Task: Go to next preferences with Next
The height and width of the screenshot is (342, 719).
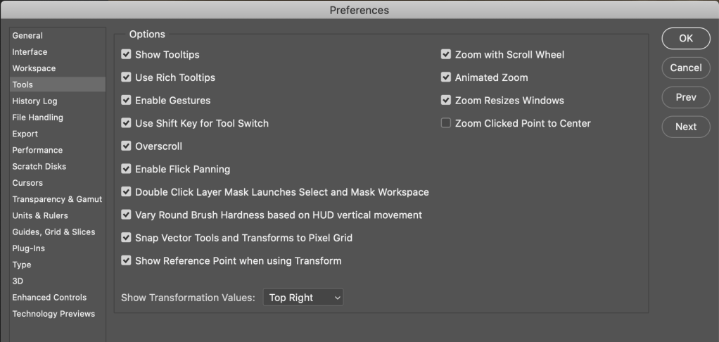Action: [x=686, y=127]
